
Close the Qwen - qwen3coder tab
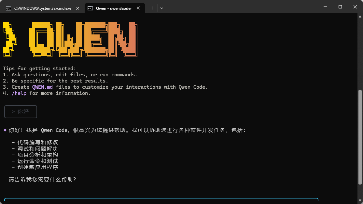point(138,8)
